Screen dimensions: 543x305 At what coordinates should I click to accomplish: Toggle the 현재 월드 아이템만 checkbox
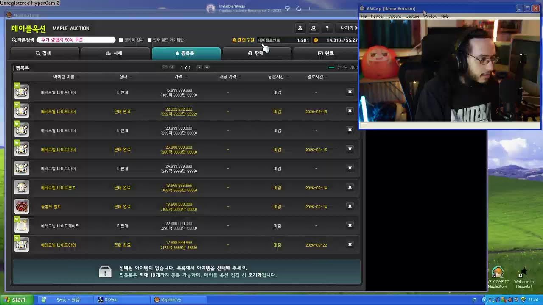pyautogui.click(x=149, y=40)
